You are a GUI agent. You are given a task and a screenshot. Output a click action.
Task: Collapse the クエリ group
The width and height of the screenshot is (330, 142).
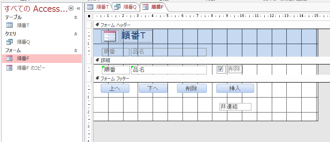[76, 34]
